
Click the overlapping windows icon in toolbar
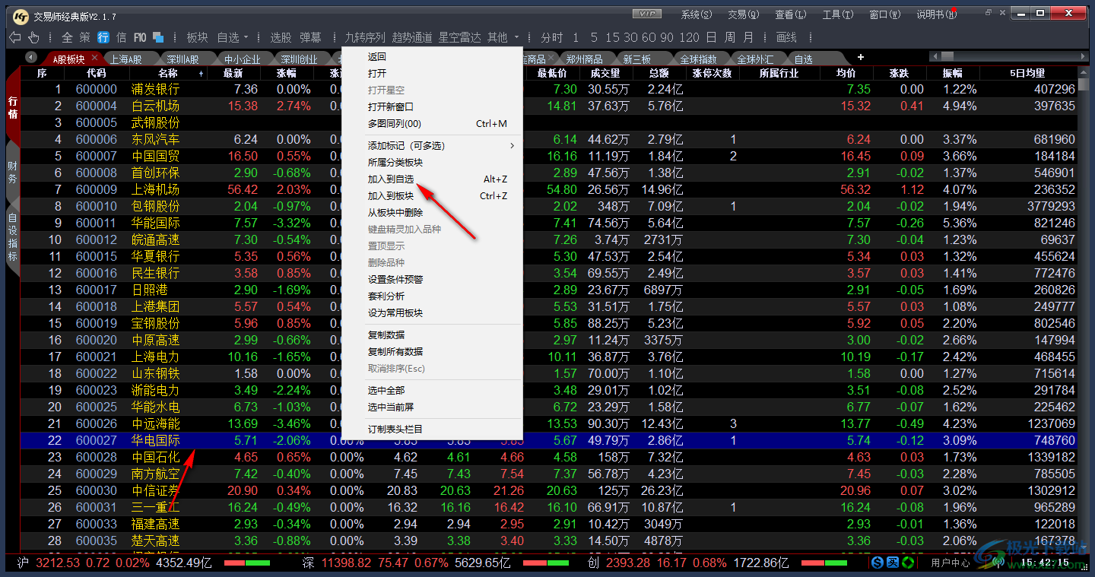pos(158,37)
